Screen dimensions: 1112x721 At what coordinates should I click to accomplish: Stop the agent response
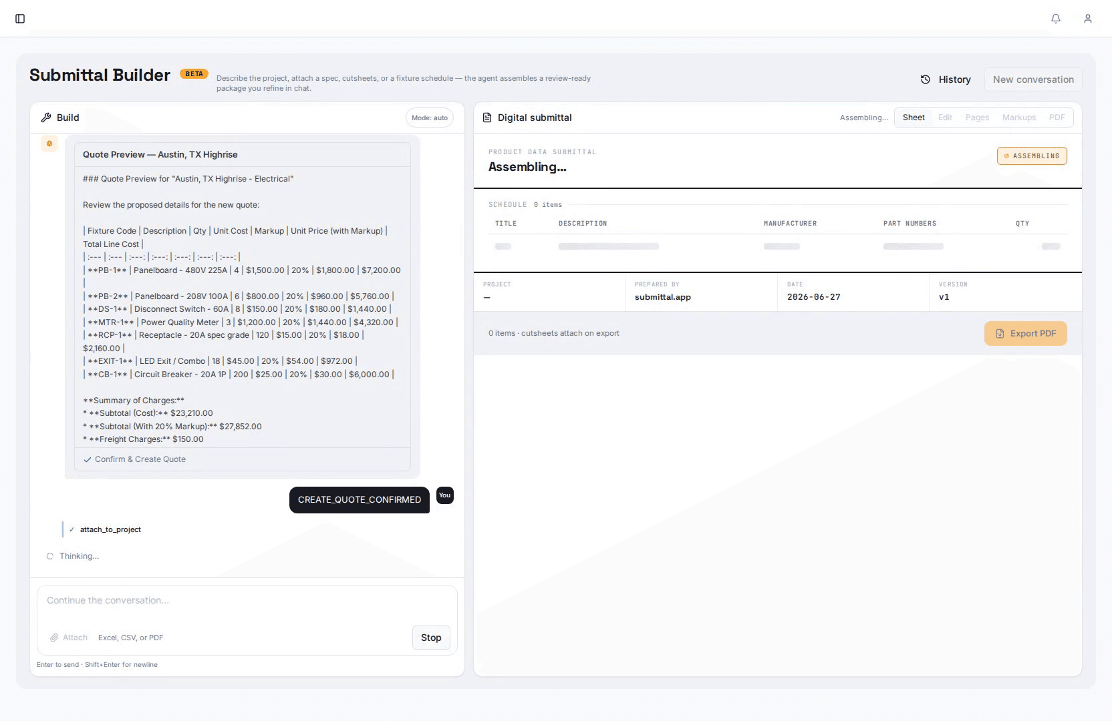[x=431, y=638]
